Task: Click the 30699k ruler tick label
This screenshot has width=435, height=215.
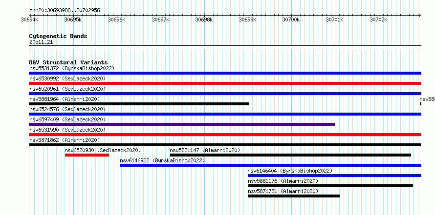Action: [x=247, y=20]
